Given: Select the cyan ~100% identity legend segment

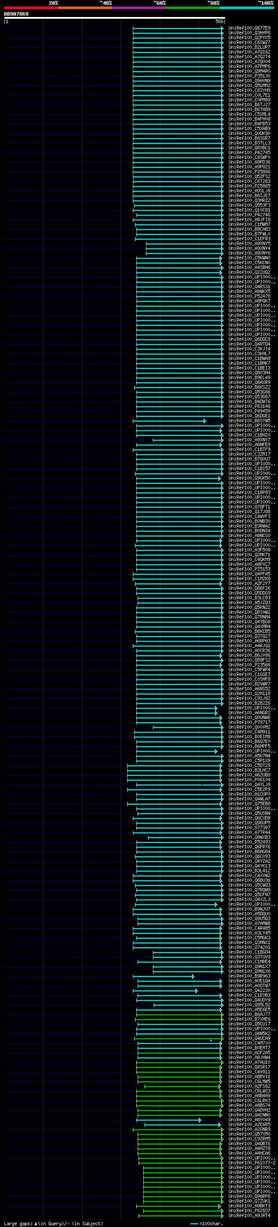Looking at the screenshot, I should click(x=247, y=8).
